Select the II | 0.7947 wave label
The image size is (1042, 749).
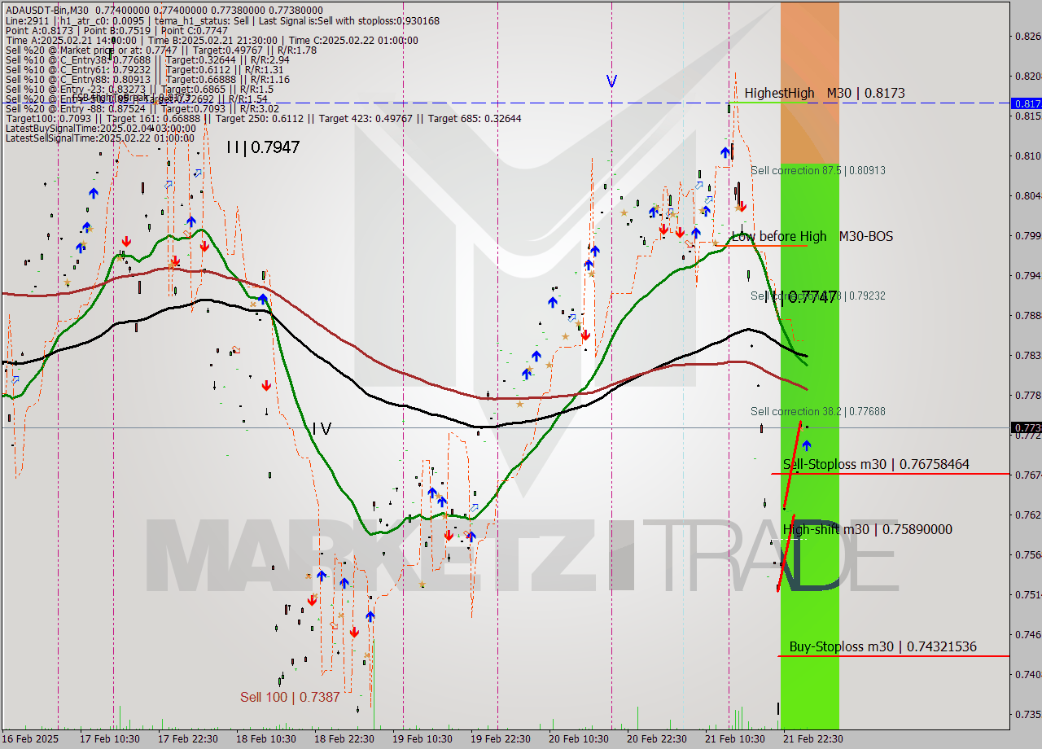click(x=263, y=148)
